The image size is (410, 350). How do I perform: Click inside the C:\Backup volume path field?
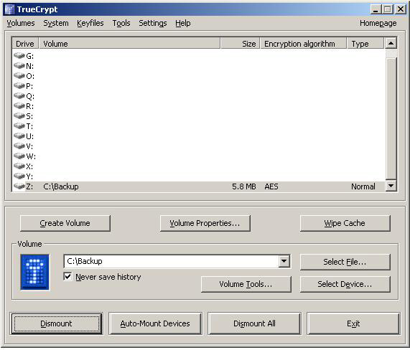point(172,261)
